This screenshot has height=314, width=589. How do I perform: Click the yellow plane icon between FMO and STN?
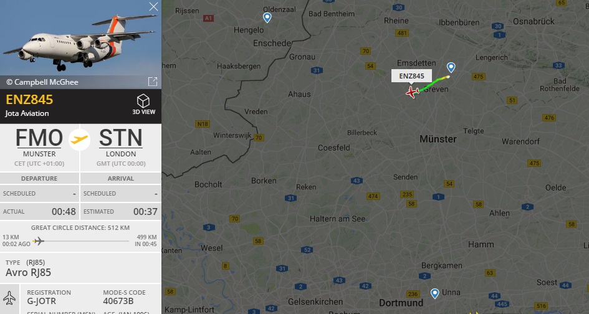pyautogui.click(x=79, y=140)
